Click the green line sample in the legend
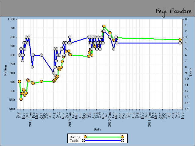The image size is (195, 146). tap(104, 137)
